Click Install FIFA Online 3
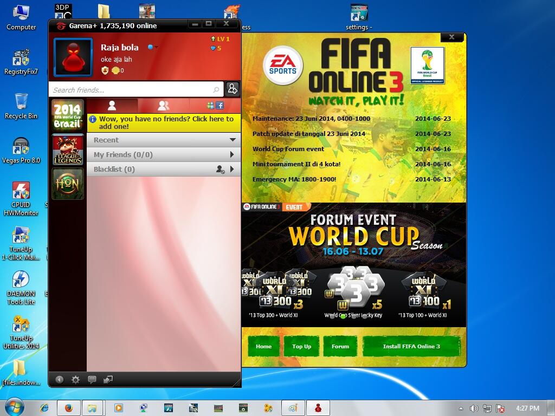This screenshot has height=416, width=555. tap(411, 346)
